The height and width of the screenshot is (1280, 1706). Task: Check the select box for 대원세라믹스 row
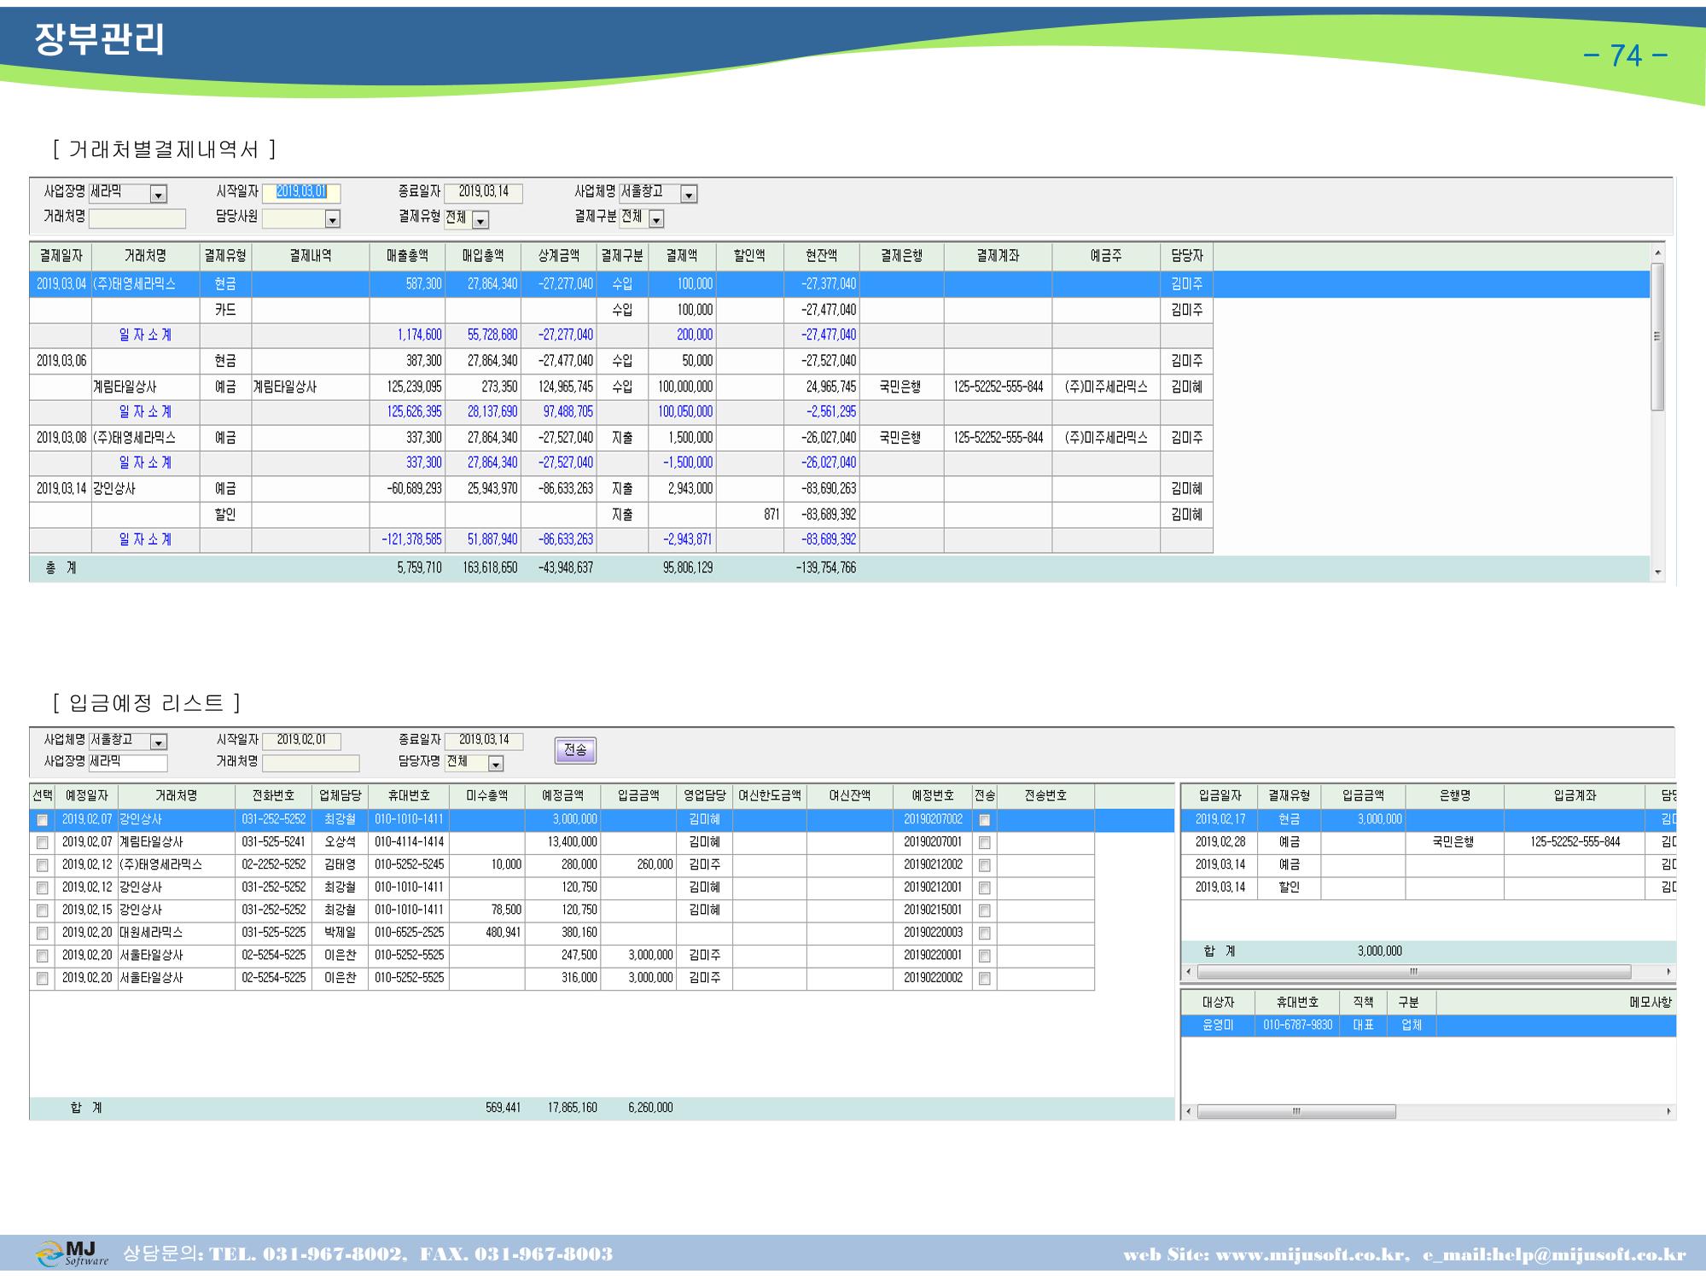point(42,934)
